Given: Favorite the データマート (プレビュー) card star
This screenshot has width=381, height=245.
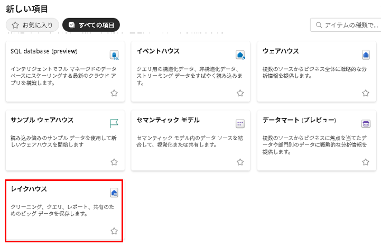Looking at the screenshot, I should (366, 162).
